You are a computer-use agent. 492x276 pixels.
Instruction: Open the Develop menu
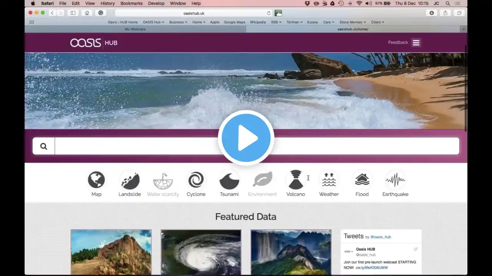click(x=156, y=3)
